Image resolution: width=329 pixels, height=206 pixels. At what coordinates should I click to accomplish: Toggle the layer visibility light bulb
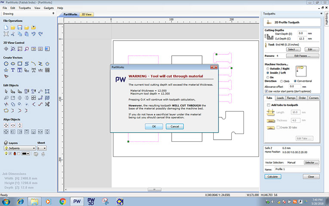6,154
